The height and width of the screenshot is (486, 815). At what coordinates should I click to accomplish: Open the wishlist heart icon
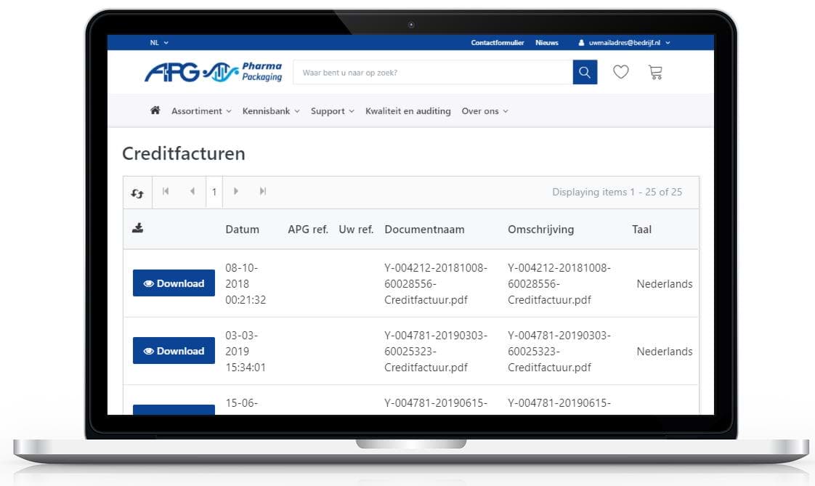pyautogui.click(x=620, y=73)
